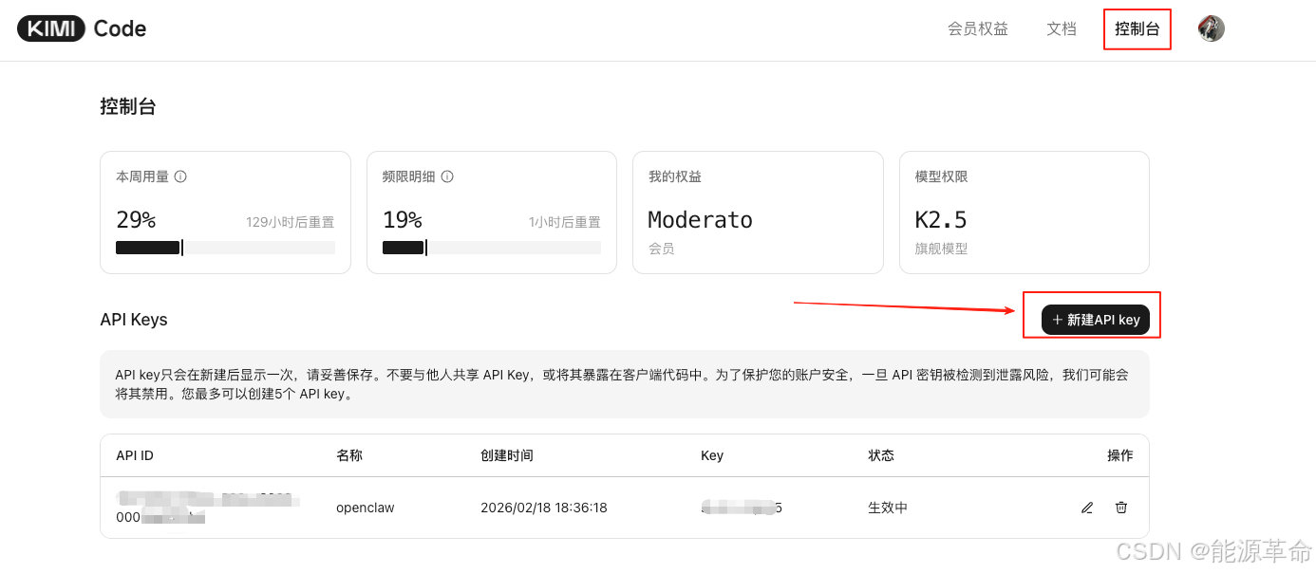Click the weekly usage 29% progress bar
This screenshot has height=573, width=1316.
[x=225, y=248]
